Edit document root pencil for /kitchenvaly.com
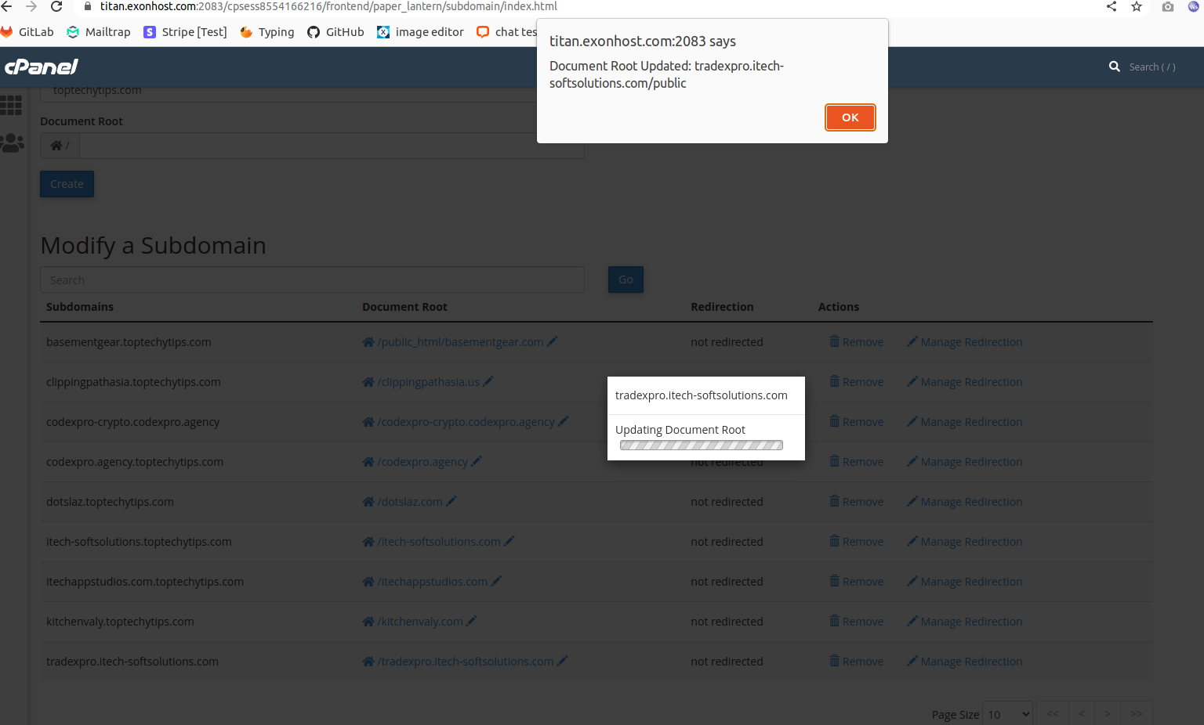 coord(472,621)
